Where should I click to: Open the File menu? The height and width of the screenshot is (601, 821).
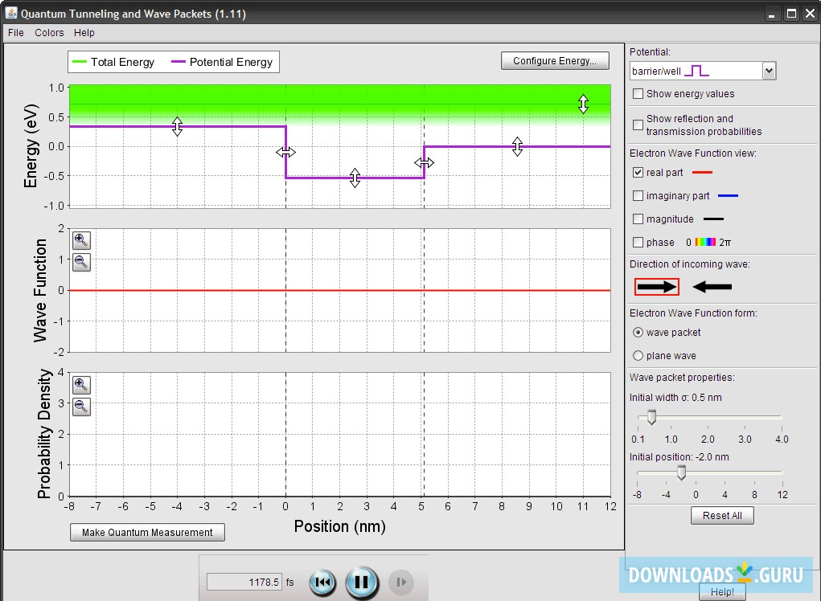click(16, 32)
